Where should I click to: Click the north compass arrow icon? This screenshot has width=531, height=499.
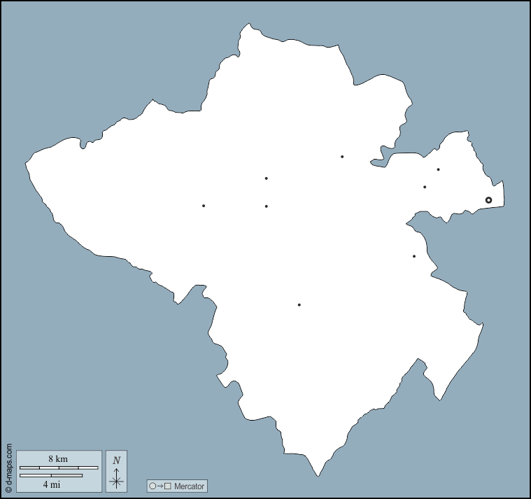tap(117, 478)
